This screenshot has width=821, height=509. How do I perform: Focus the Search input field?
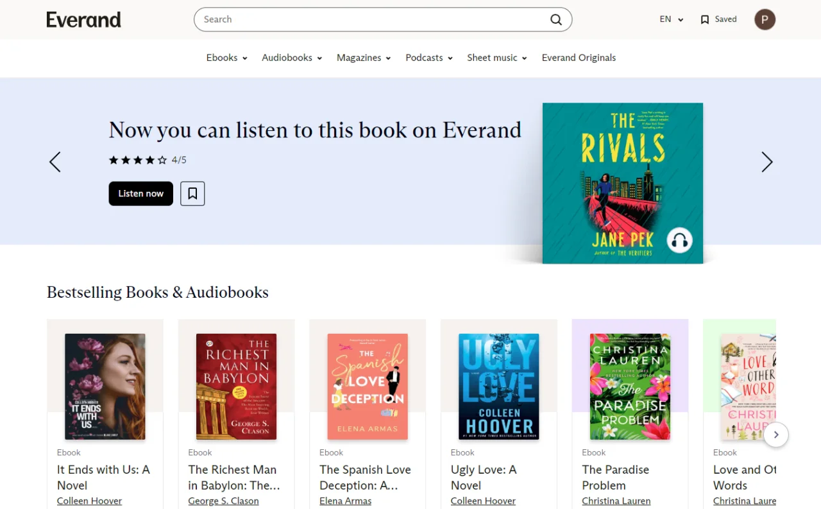383,19
